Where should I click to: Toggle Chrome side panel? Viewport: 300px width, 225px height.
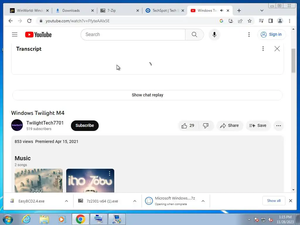(x=270, y=21)
